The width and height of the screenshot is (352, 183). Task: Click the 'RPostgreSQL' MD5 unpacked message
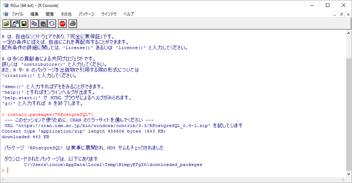pyautogui.click(x=84, y=148)
